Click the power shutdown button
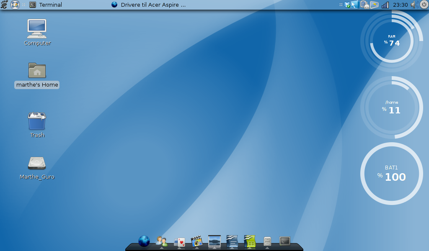Image resolution: width=429 pixels, height=251 pixels. [x=424, y=5]
